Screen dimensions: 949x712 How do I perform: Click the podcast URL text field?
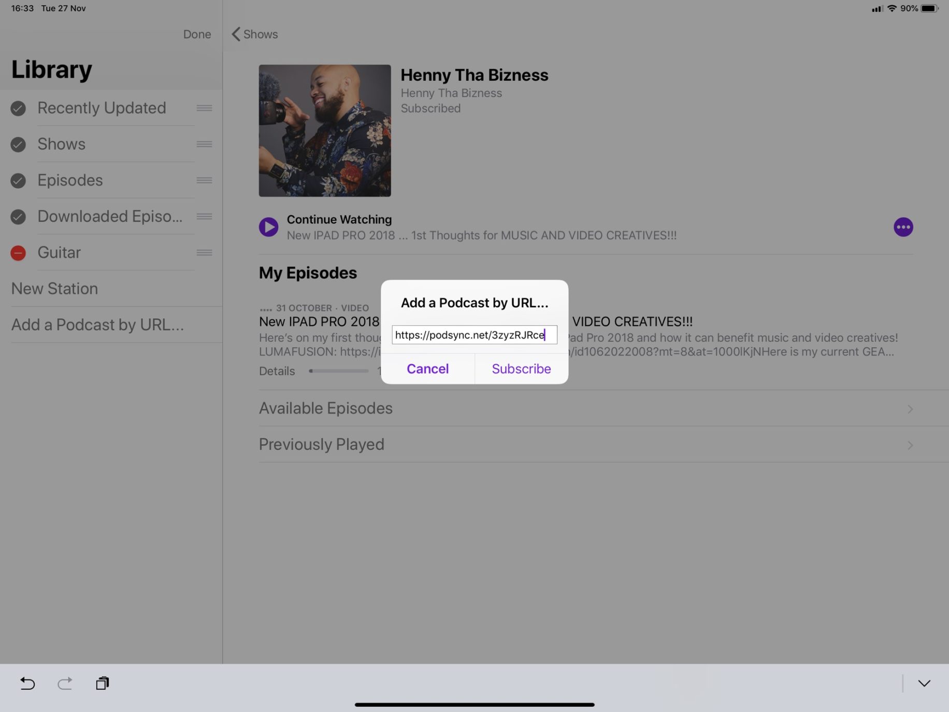tap(474, 335)
